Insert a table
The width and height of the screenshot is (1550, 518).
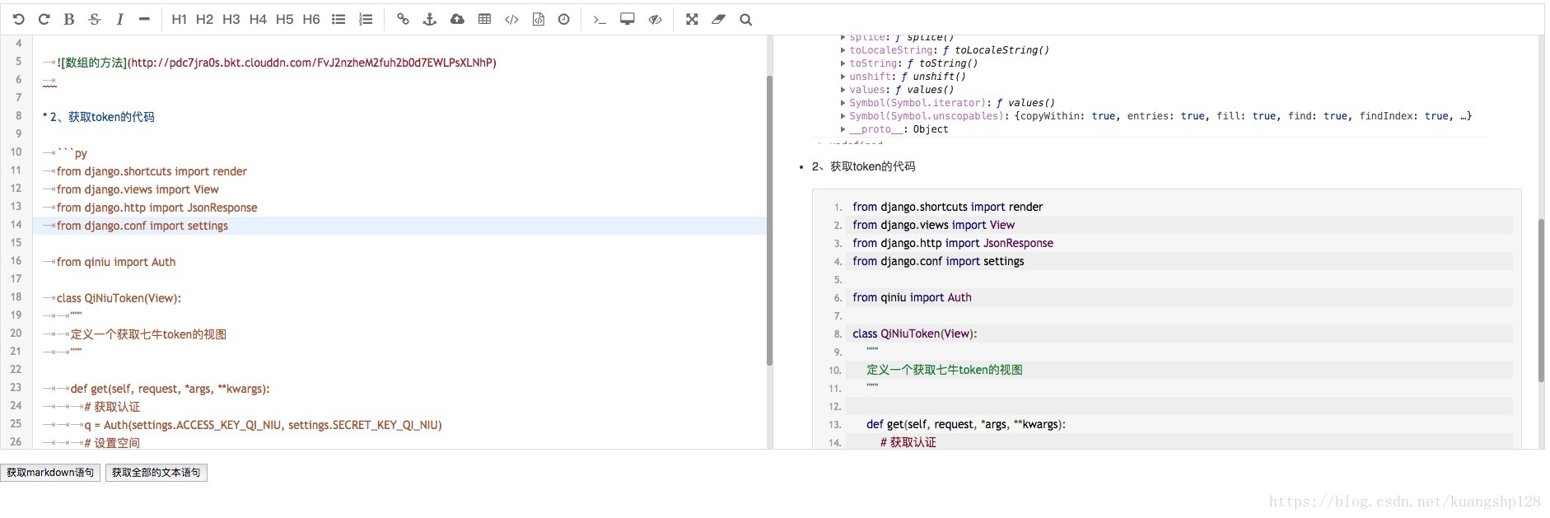(x=484, y=19)
